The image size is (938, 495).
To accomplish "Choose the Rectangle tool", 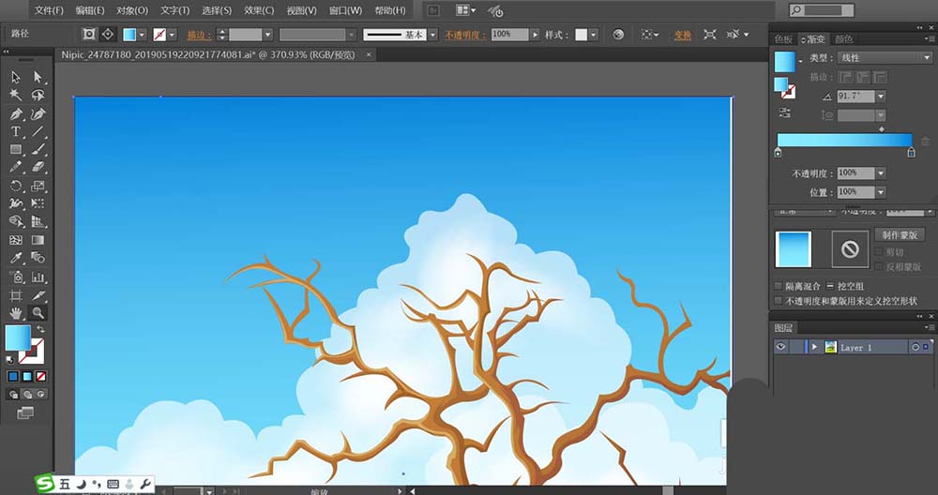I will [x=16, y=149].
